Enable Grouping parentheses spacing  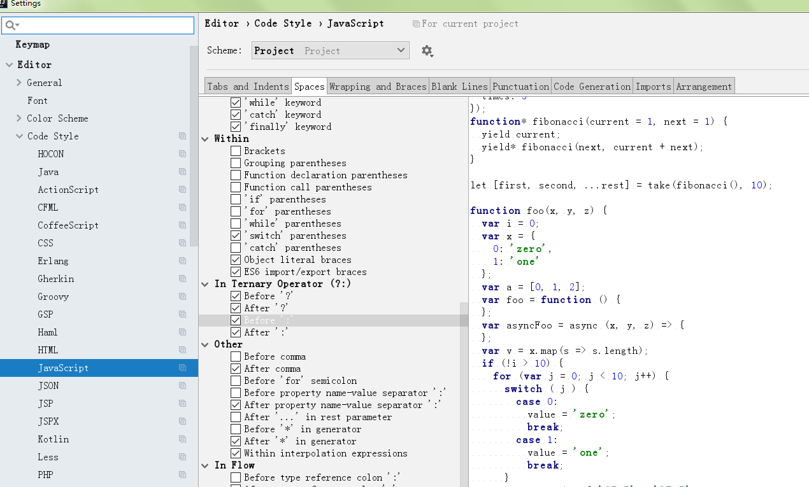[x=236, y=163]
